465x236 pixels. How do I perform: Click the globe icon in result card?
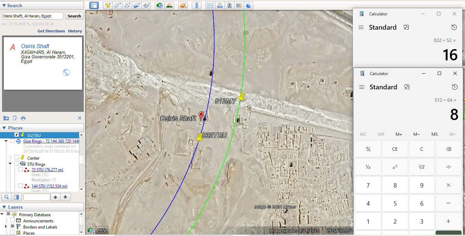[x=66, y=72]
